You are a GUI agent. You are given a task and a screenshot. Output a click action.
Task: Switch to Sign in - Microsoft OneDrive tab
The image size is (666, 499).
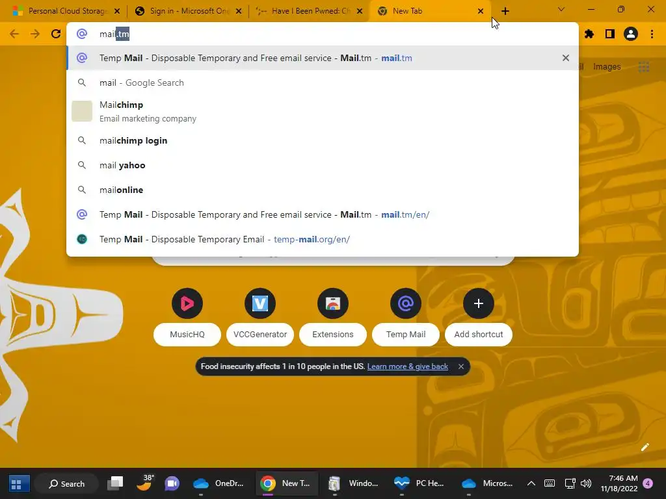(189, 11)
